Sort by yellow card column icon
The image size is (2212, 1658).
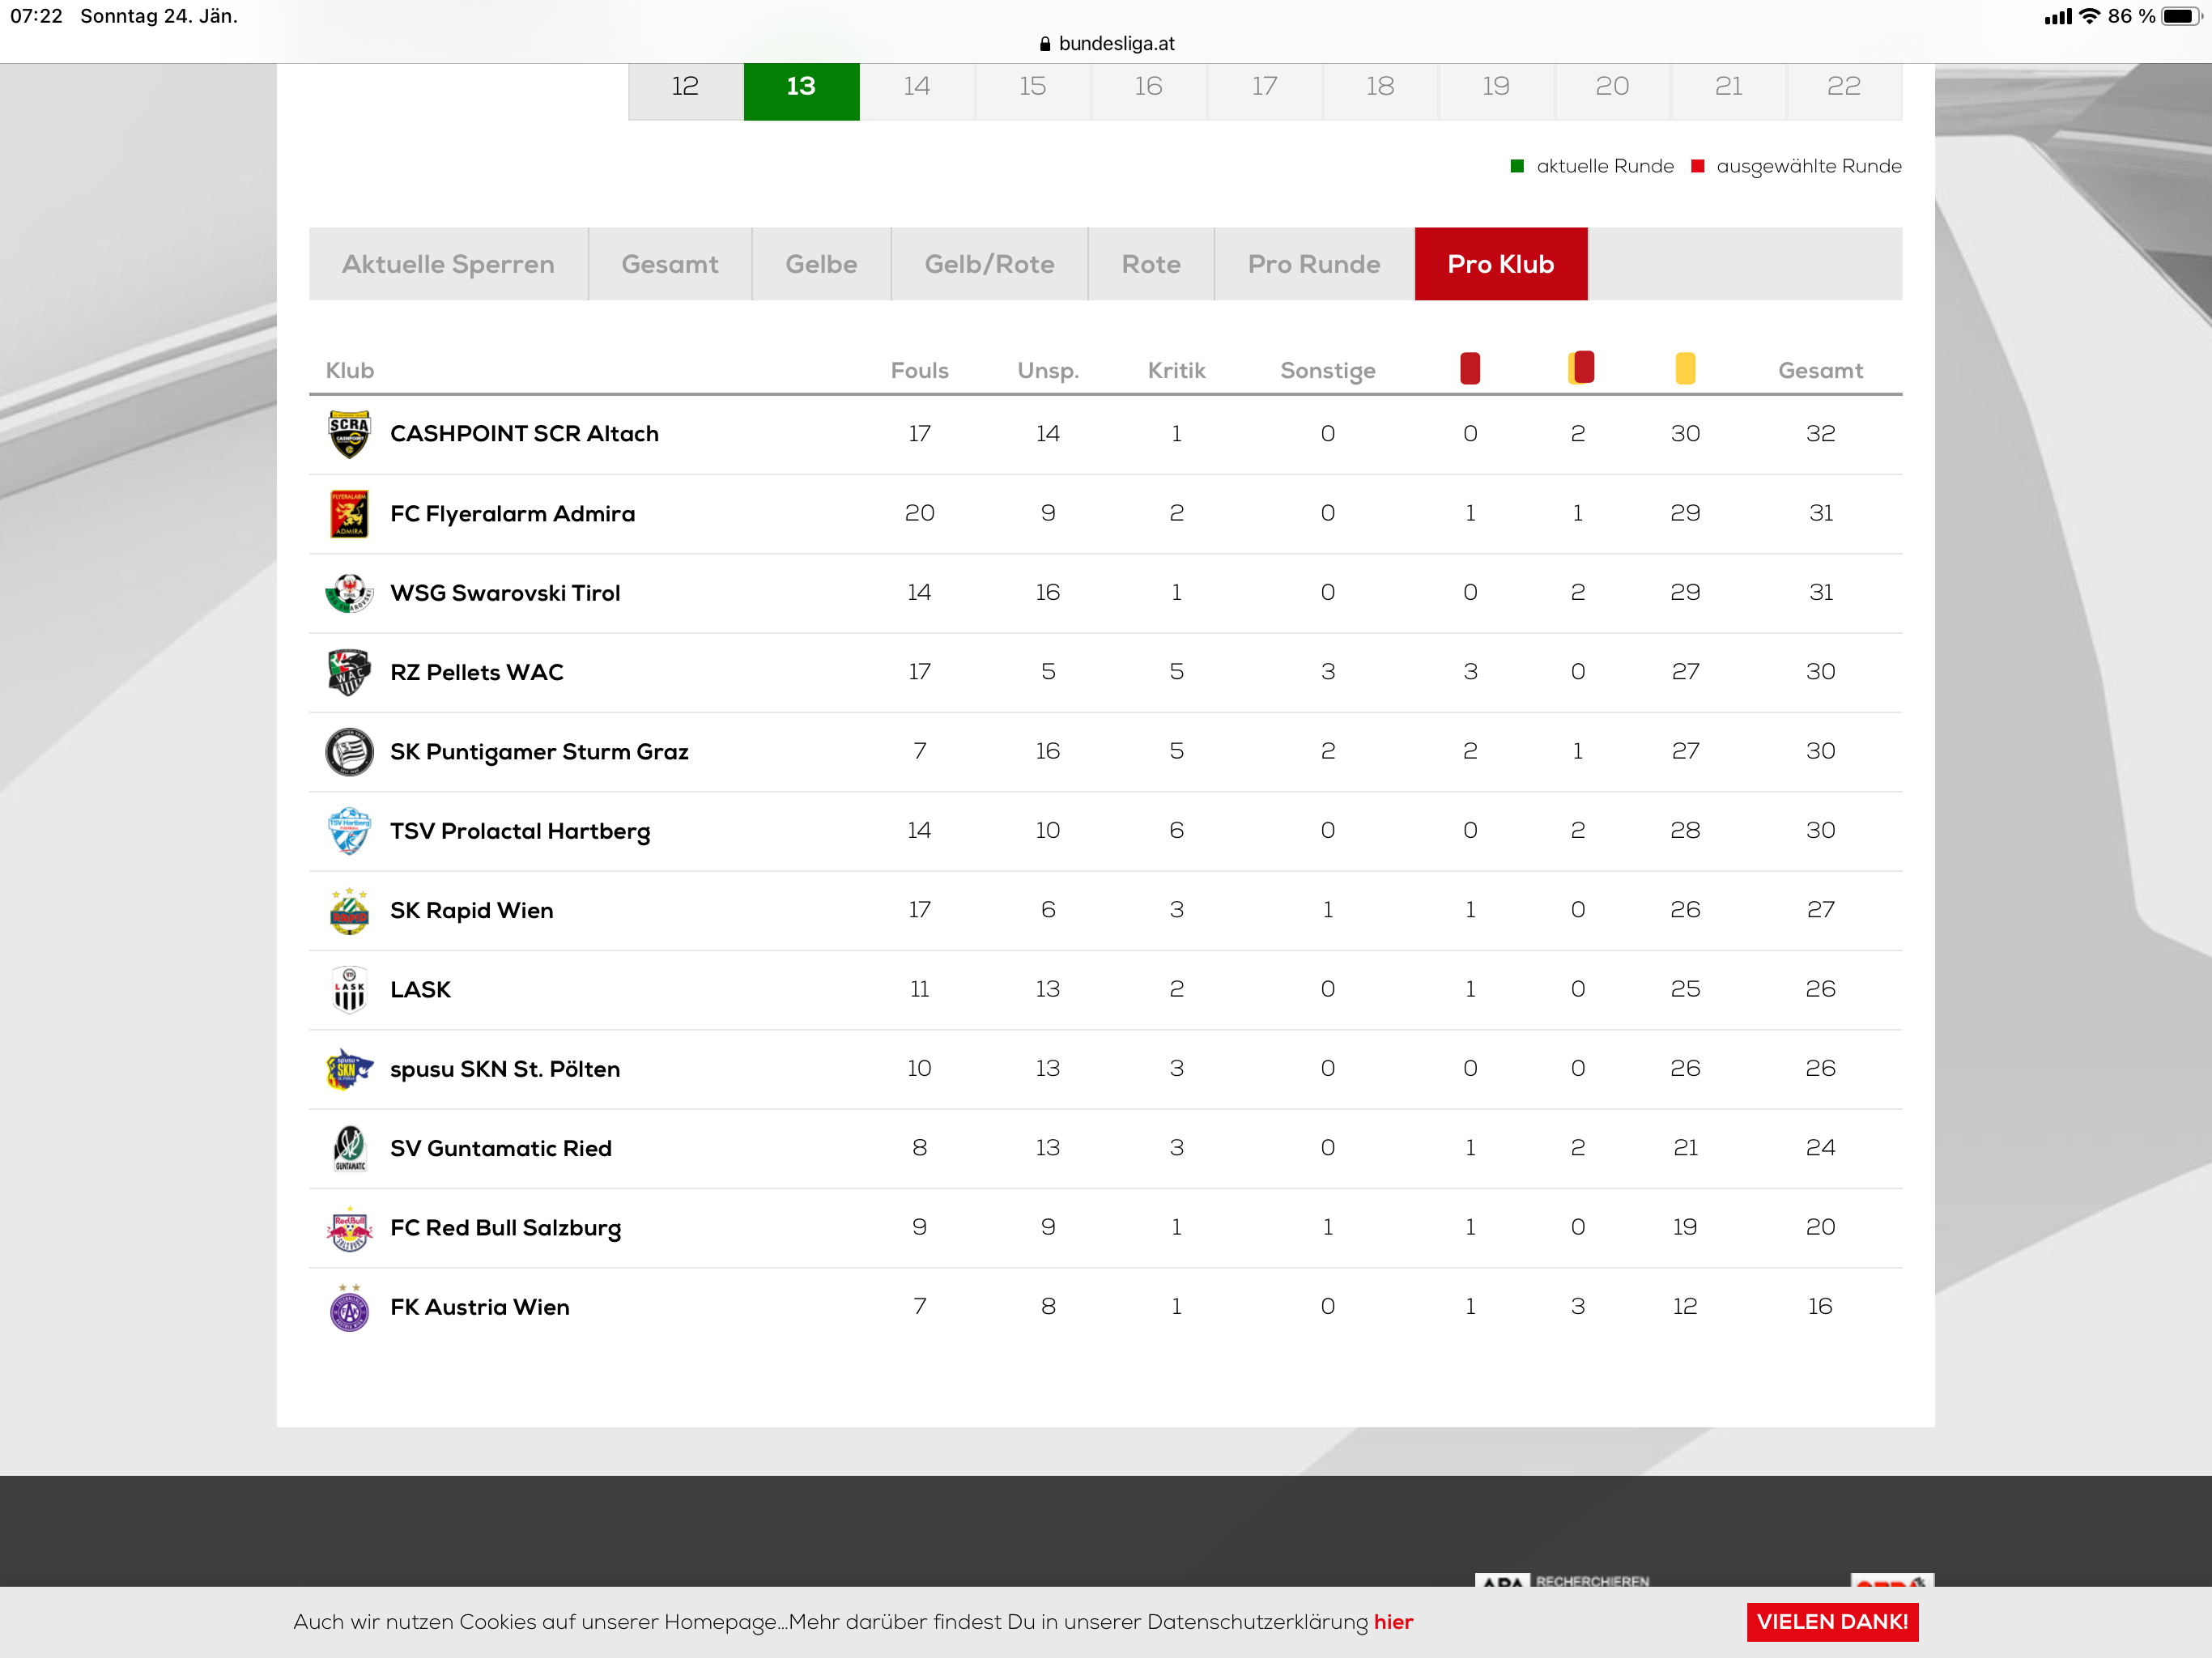[1685, 368]
